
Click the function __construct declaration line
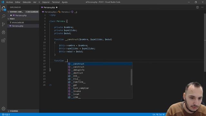[x=83, y=39]
